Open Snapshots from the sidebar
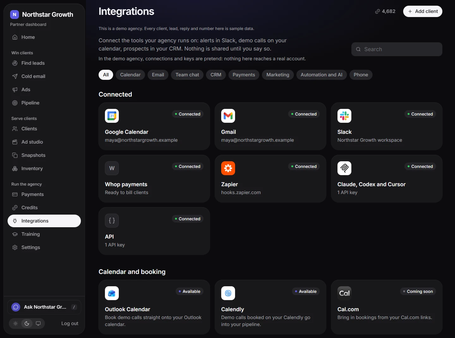The image size is (455, 338). pyautogui.click(x=44, y=155)
